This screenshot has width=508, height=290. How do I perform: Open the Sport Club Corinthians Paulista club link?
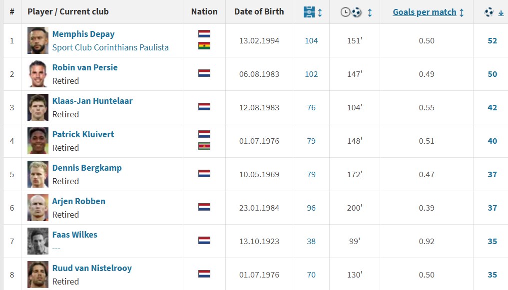[110, 47]
